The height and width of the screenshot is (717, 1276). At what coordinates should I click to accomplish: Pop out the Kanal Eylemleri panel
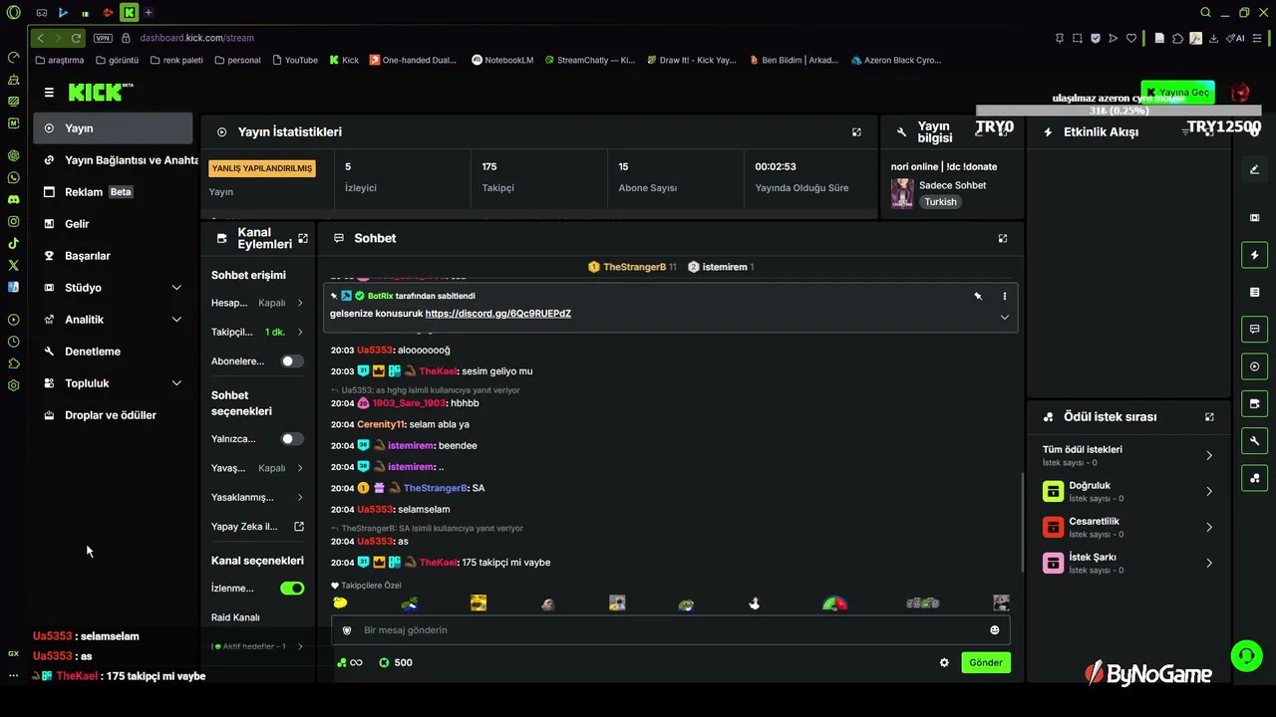[x=303, y=238]
